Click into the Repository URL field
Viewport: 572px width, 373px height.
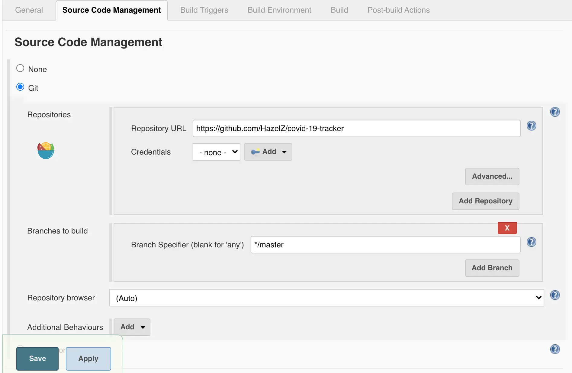[356, 128]
